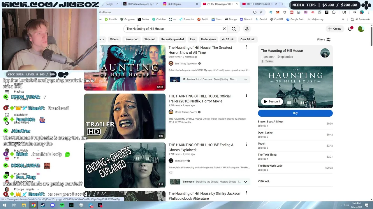Open Movie Trailers Source channel

[186, 112]
